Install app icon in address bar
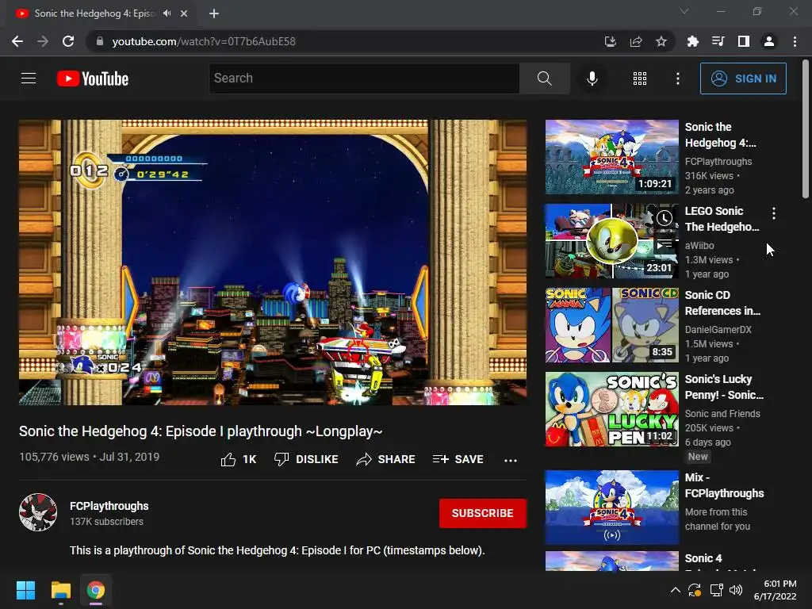 click(x=611, y=41)
